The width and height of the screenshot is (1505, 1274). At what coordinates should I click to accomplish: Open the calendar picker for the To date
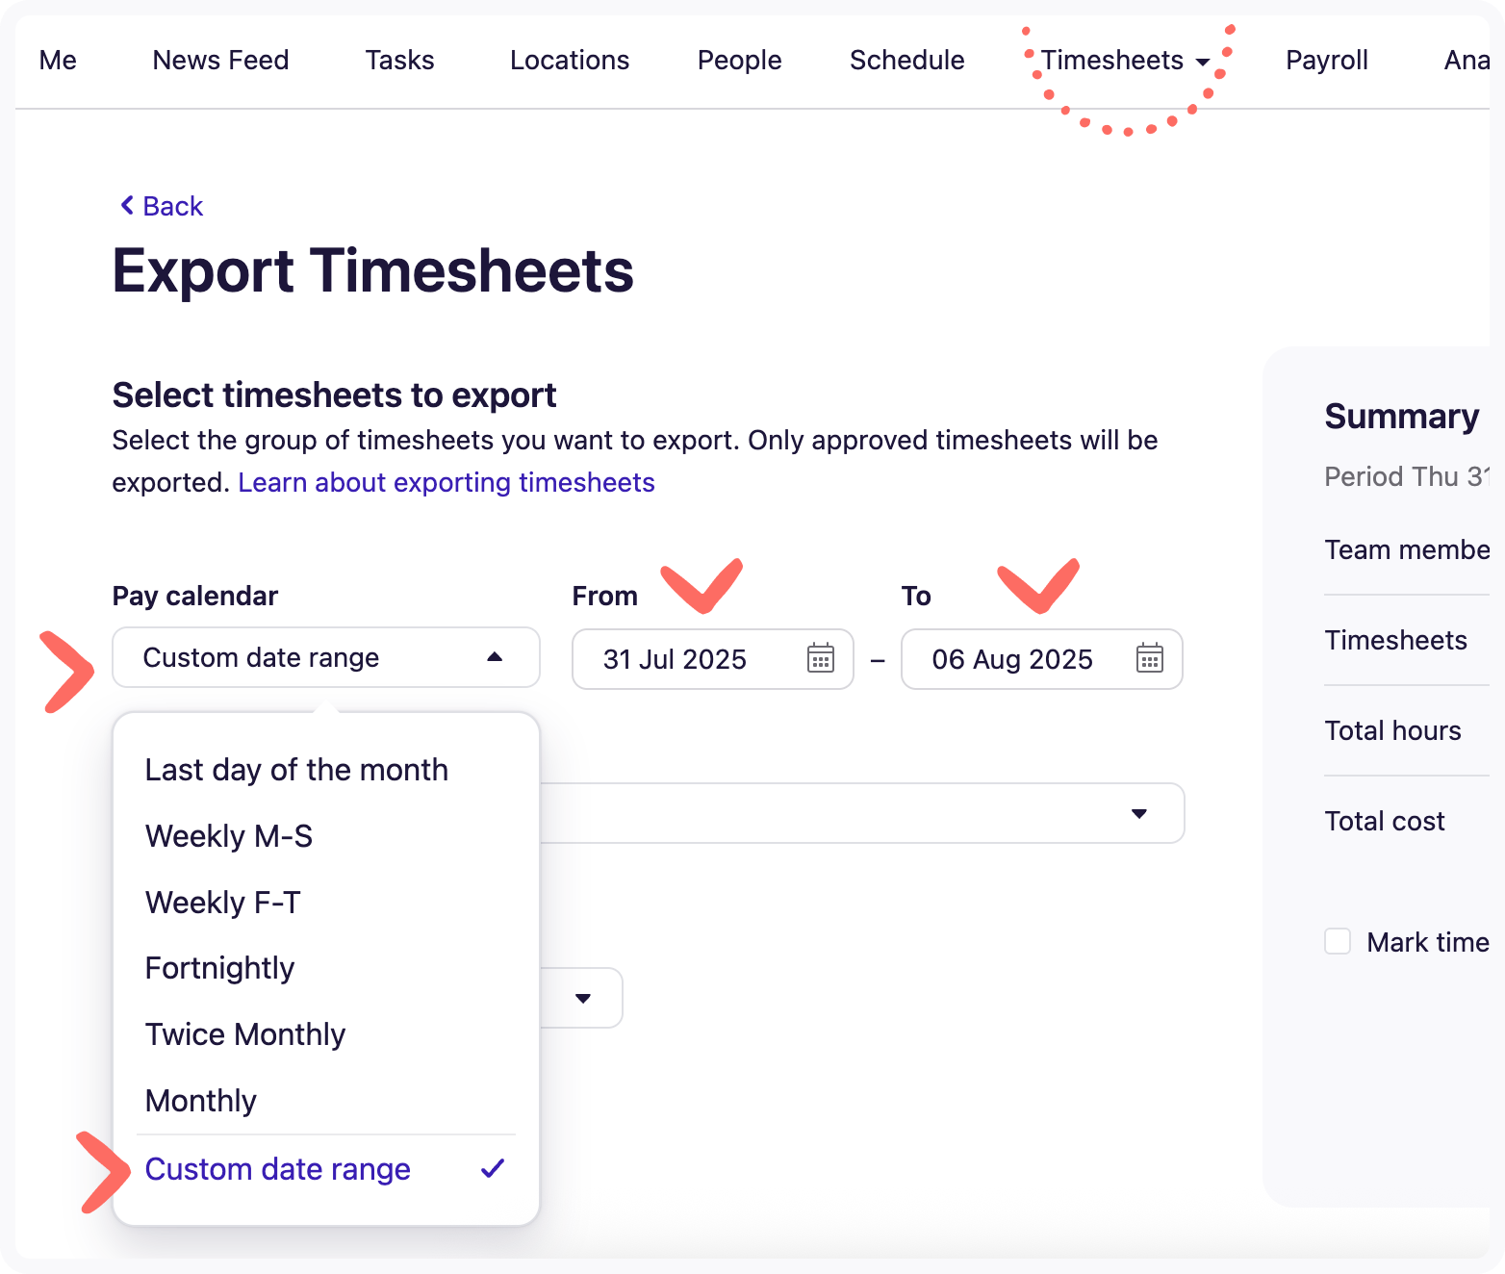click(1149, 659)
